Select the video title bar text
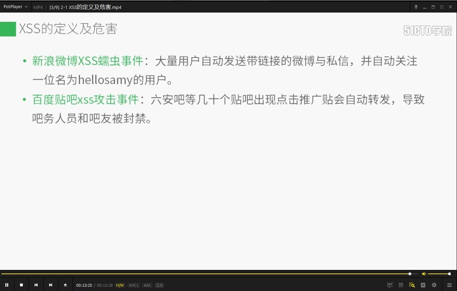The height and width of the screenshot is (291, 457). tap(86, 7)
